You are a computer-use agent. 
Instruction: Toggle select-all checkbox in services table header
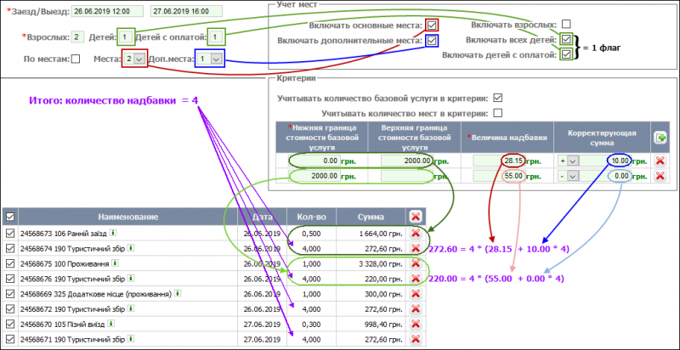coord(10,217)
